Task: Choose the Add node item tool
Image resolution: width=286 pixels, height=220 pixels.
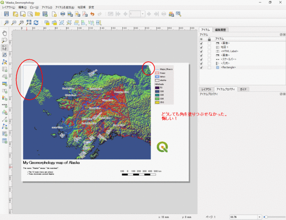Action: (x=4, y=127)
